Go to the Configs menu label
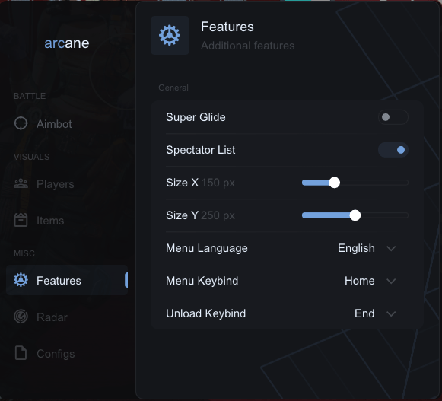Screen dimensions: 442x401 point(56,354)
